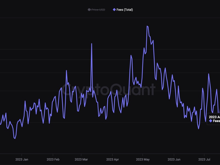Click the tooltip date text starting with 2023

pos(214,117)
